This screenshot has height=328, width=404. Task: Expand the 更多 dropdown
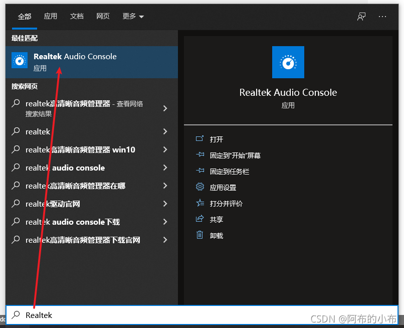[133, 16]
